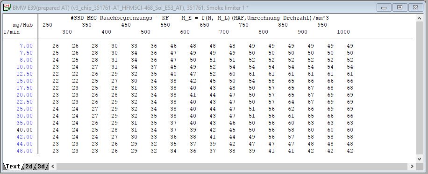This screenshot has height=174, width=428.
Task: Click the 500 column header
Action: click(146, 32)
